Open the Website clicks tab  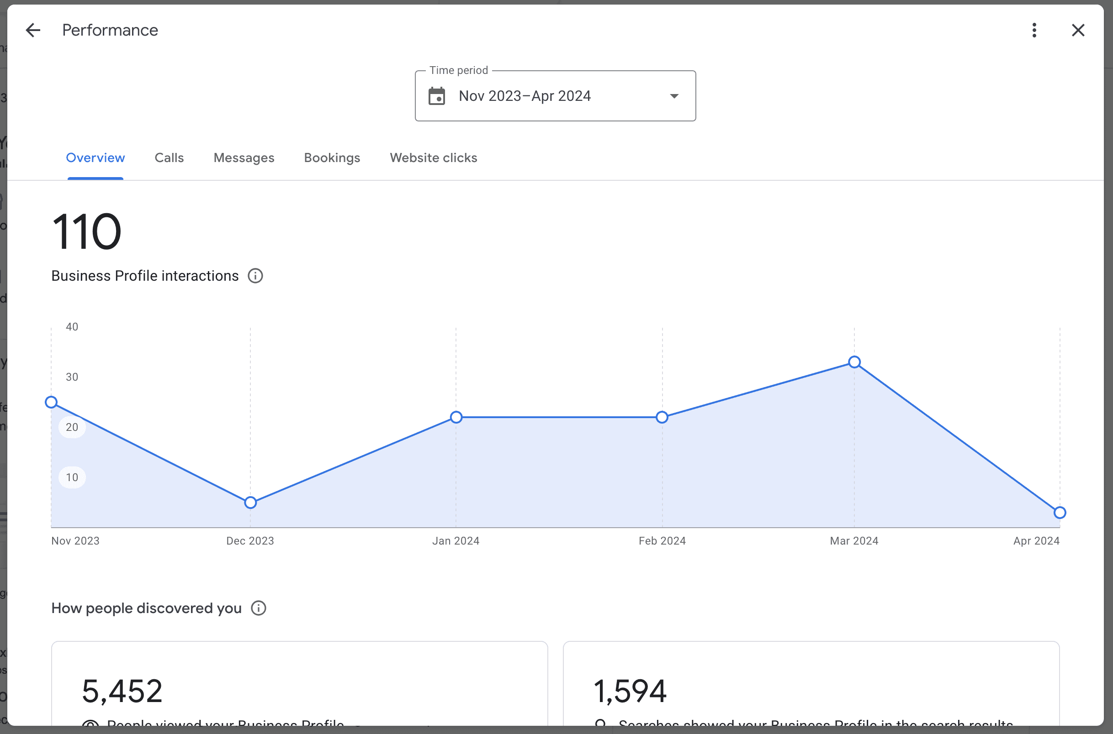tap(433, 158)
